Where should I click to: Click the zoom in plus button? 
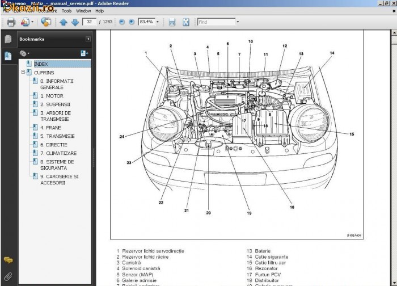pos(132,22)
